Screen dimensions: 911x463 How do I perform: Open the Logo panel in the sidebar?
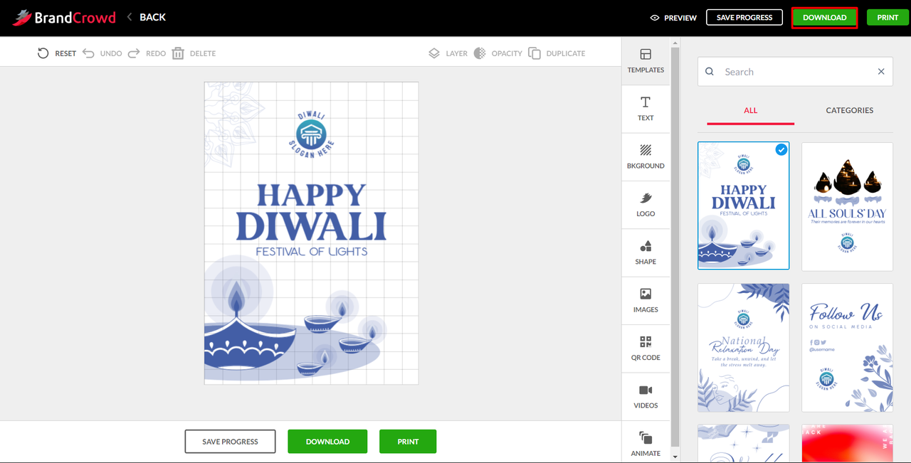click(x=646, y=205)
